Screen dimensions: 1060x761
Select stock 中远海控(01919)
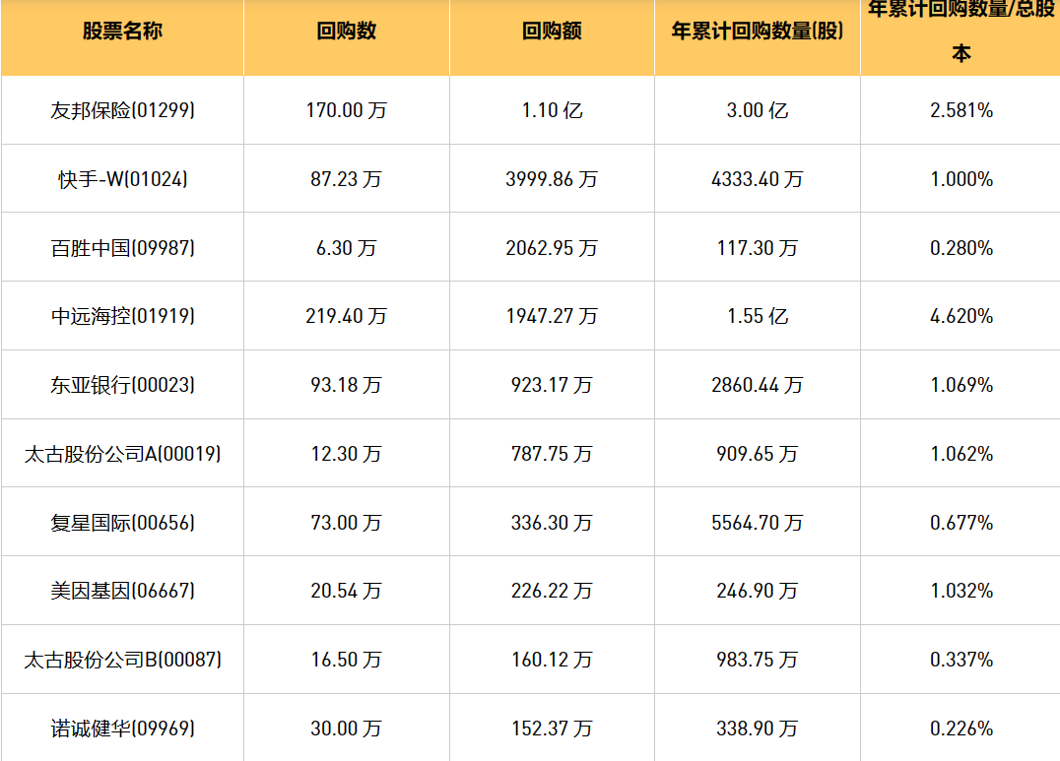122,316
